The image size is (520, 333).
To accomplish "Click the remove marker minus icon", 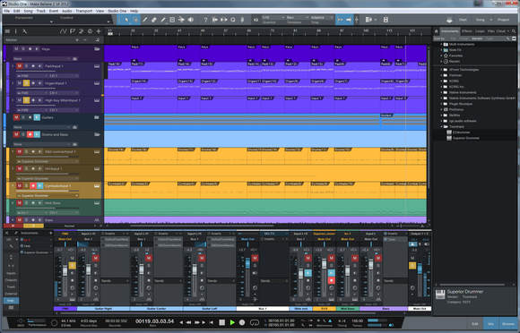I will [x=85, y=39].
